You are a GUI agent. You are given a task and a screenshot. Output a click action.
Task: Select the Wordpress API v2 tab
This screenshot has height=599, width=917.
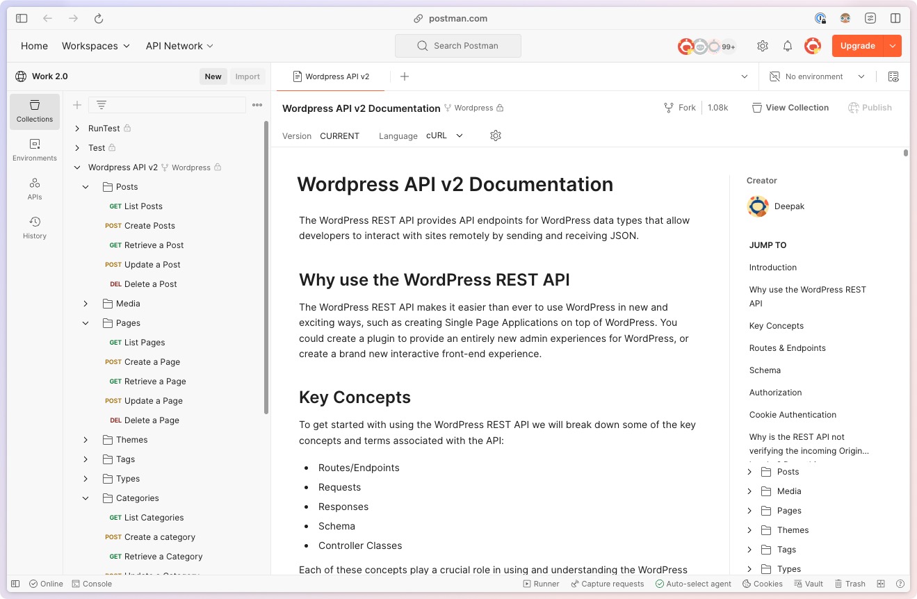[331, 76]
